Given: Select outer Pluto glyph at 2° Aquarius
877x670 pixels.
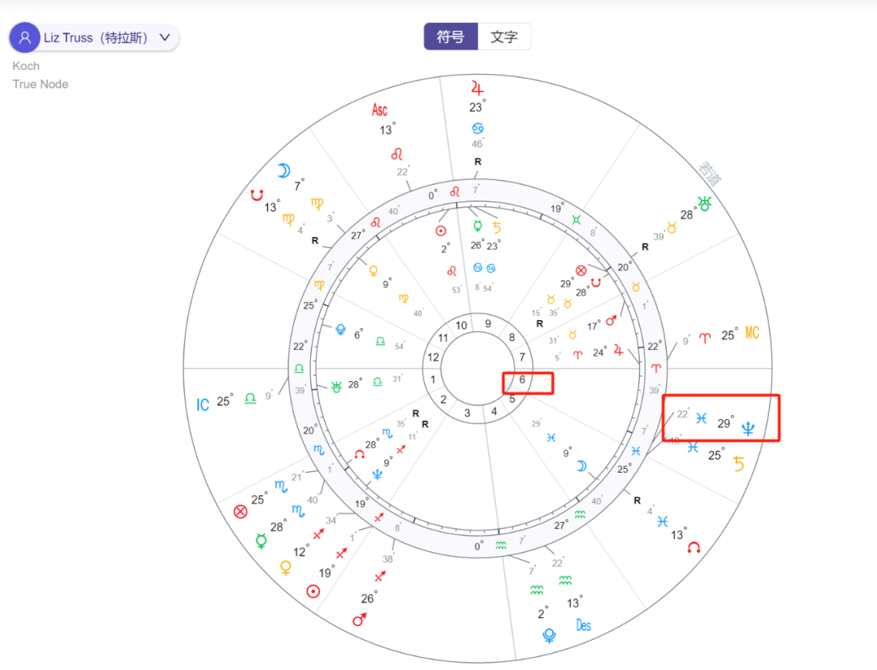Looking at the screenshot, I should click(x=549, y=635).
